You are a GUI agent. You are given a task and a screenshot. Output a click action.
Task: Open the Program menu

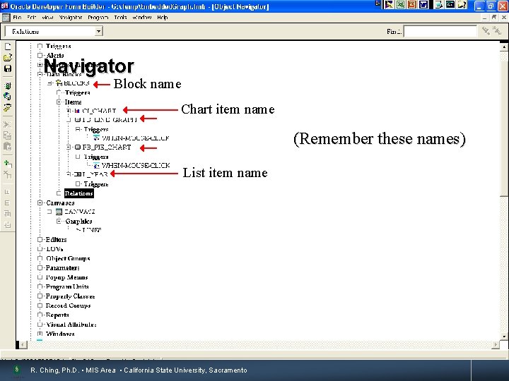(98, 17)
